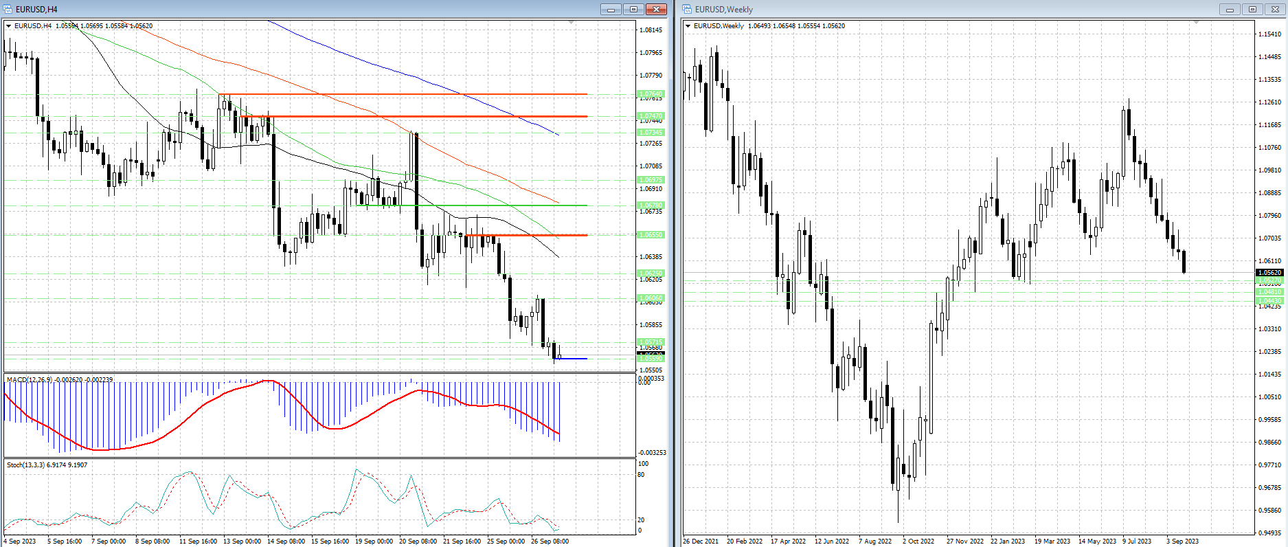Viewport: 1288px width, 547px height.
Task: Restore the EURUSD,H4 chart window
Action: click(x=633, y=9)
